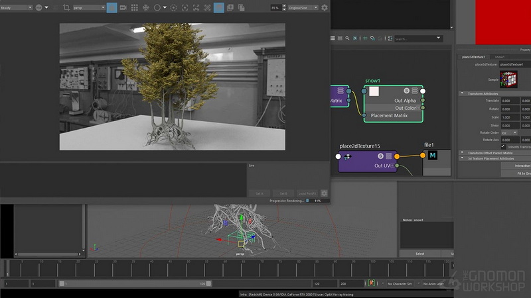
Task: Open the Beauty AOV dropdown
Action: pyautogui.click(x=16, y=7)
